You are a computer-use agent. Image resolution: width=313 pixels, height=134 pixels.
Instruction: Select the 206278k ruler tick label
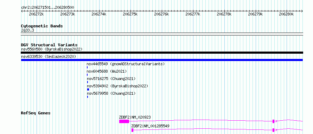(224, 14)
